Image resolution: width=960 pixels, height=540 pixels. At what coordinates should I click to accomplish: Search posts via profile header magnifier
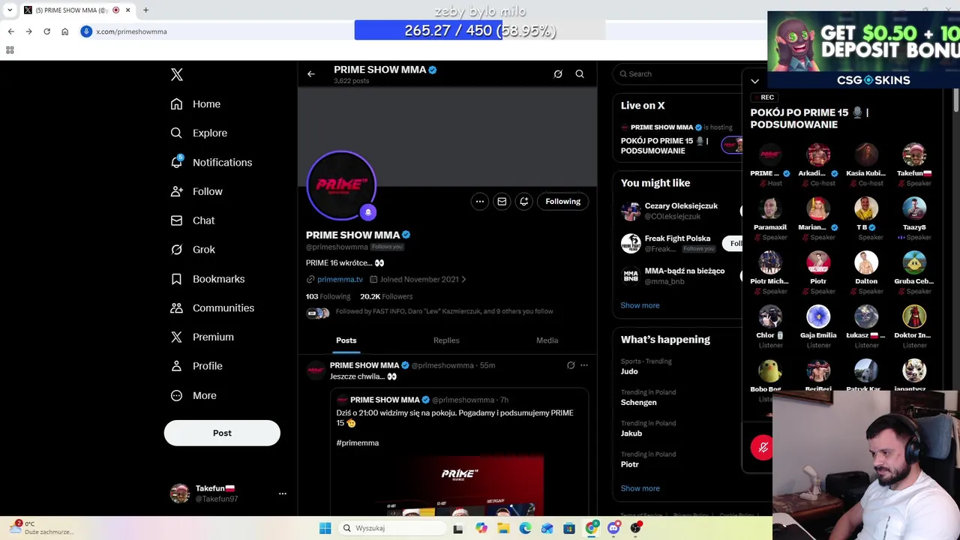coord(580,74)
